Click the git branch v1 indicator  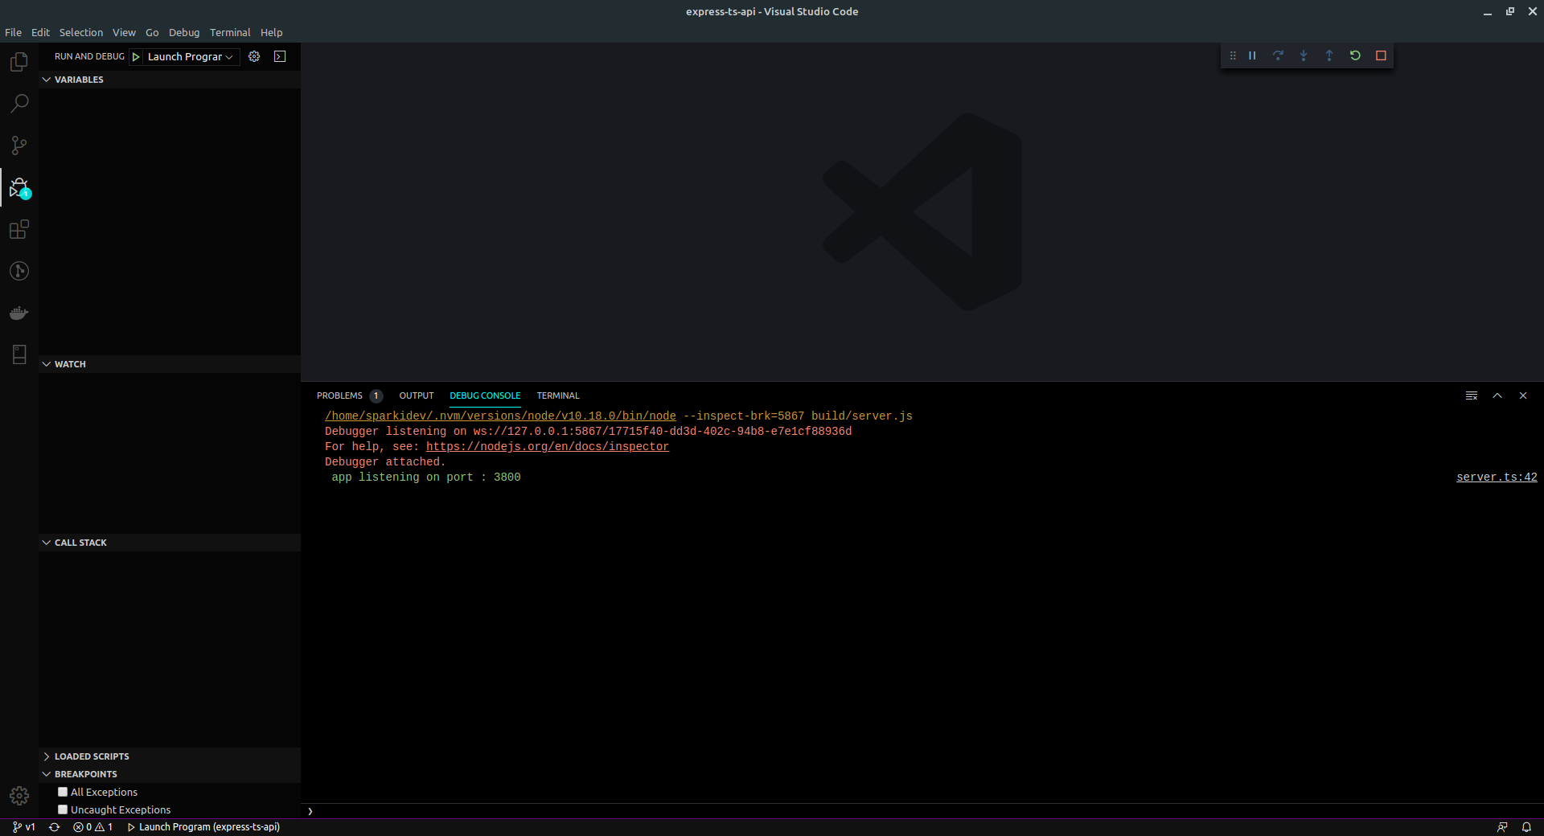pos(24,827)
